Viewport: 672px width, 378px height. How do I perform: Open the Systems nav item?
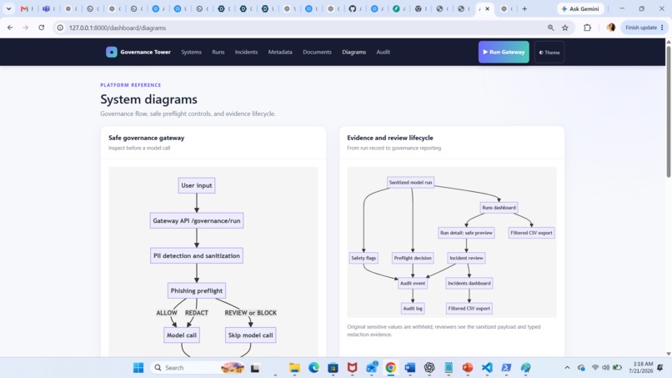tap(191, 52)
